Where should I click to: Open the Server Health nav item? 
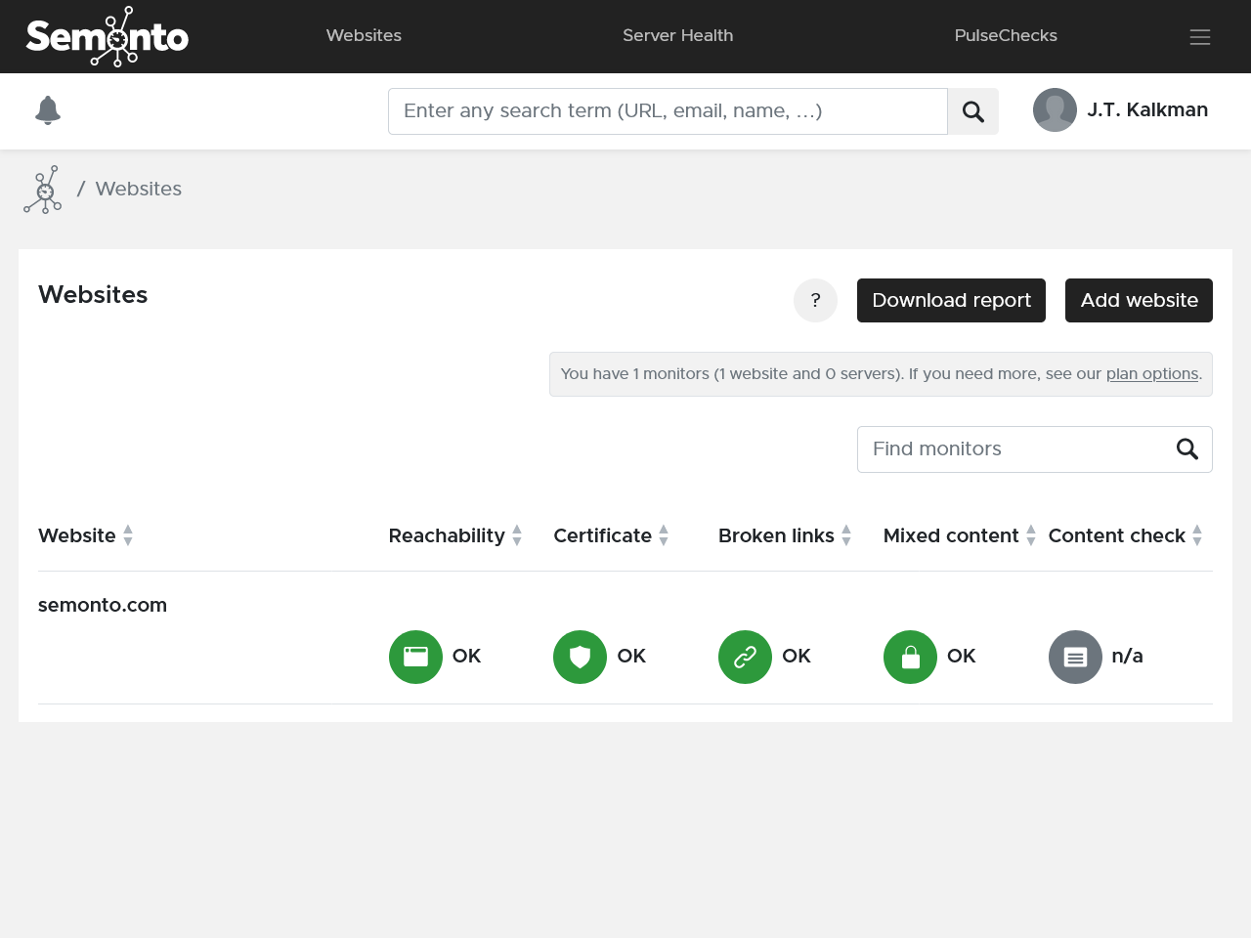(677, 35)
